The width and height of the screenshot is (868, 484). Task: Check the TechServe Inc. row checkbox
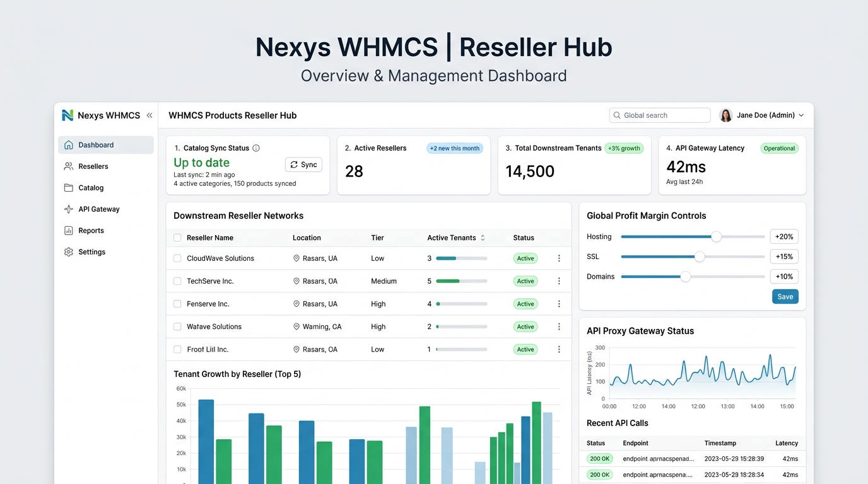coord(177,281)
